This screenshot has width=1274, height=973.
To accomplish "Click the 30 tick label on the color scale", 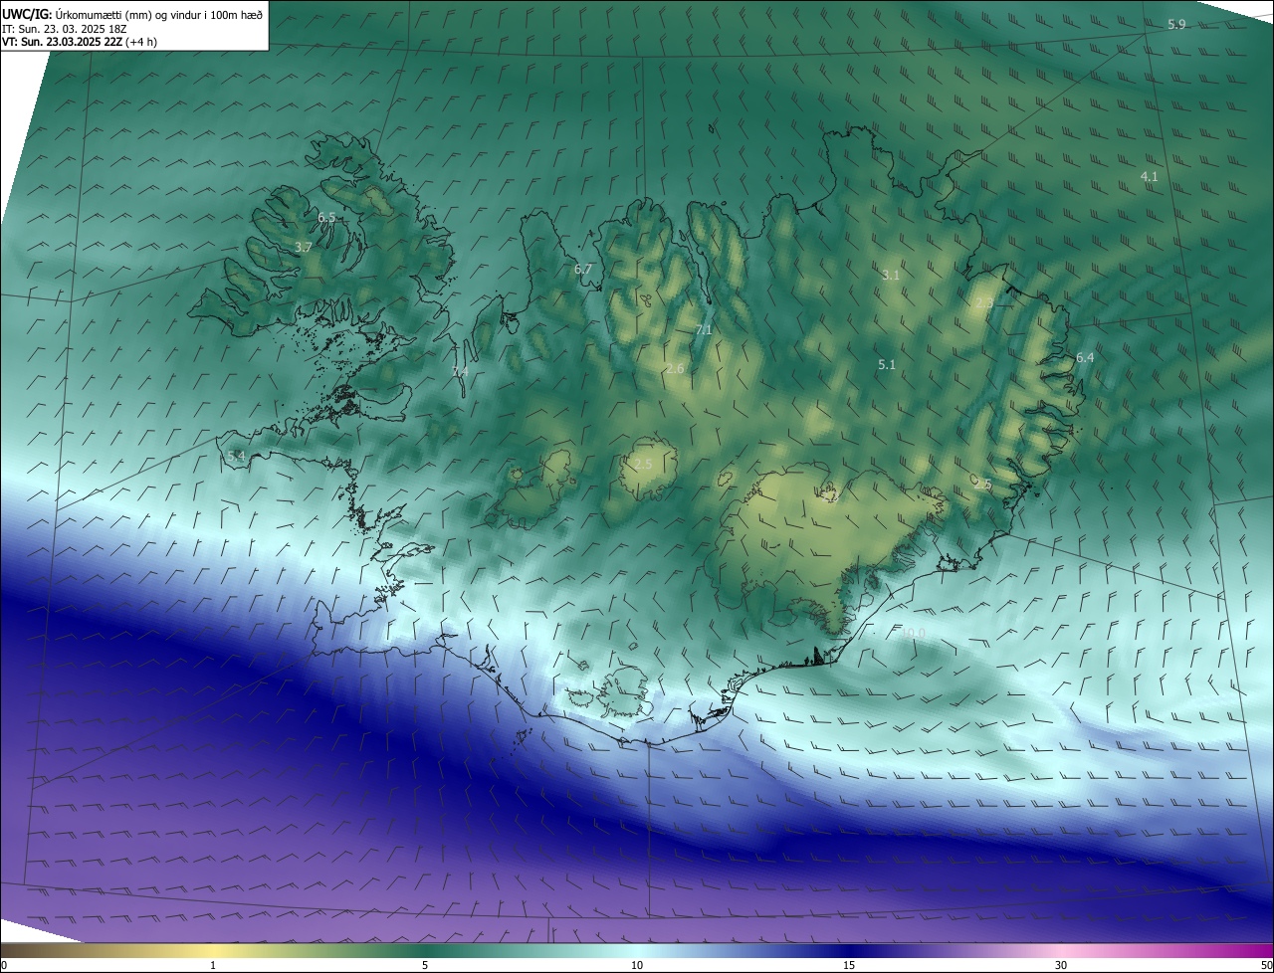I will [1061, 965].
